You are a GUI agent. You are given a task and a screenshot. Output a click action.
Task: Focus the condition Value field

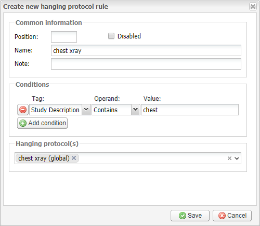[x=190, y=110]
